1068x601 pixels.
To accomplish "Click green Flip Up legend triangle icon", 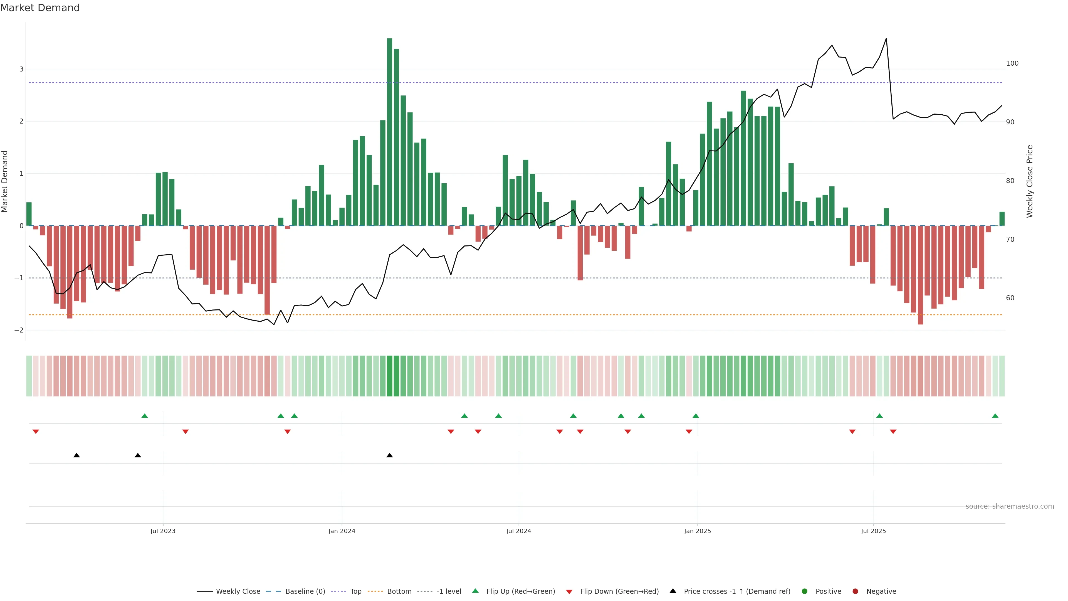I will point(476,591).
